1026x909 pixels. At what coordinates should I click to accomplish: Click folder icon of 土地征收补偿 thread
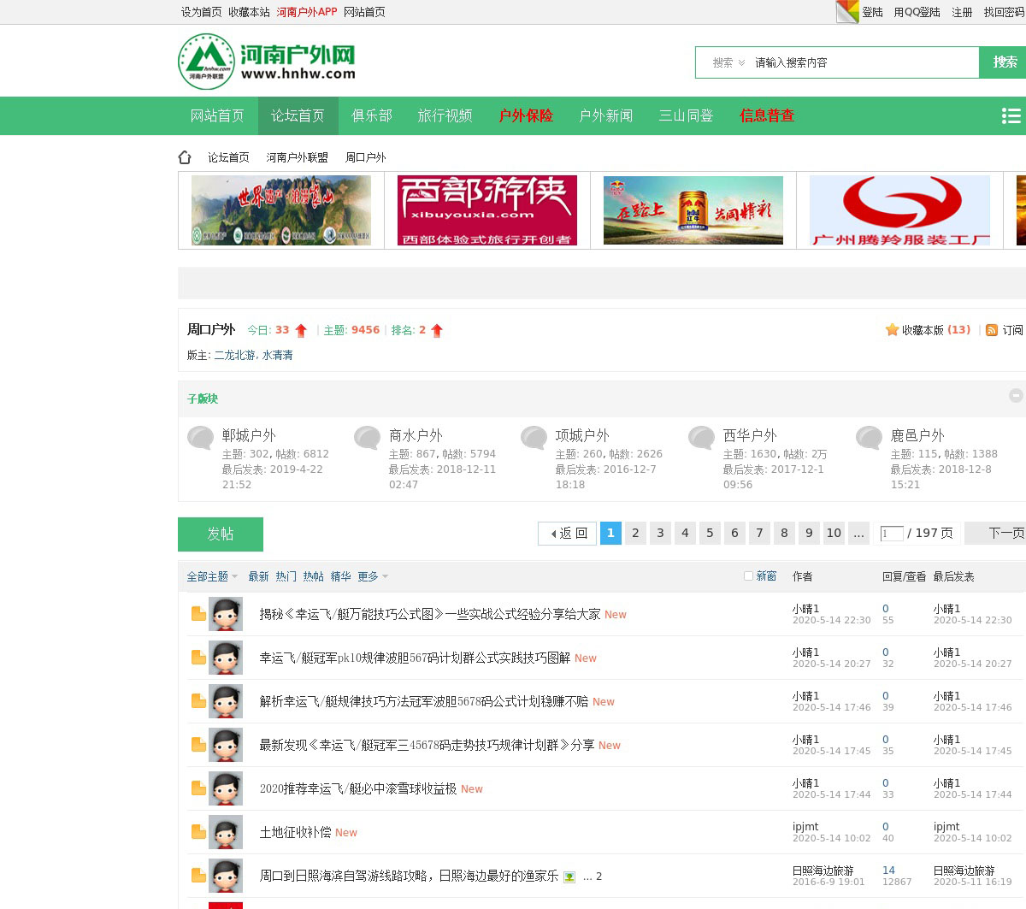click(198, 832)
